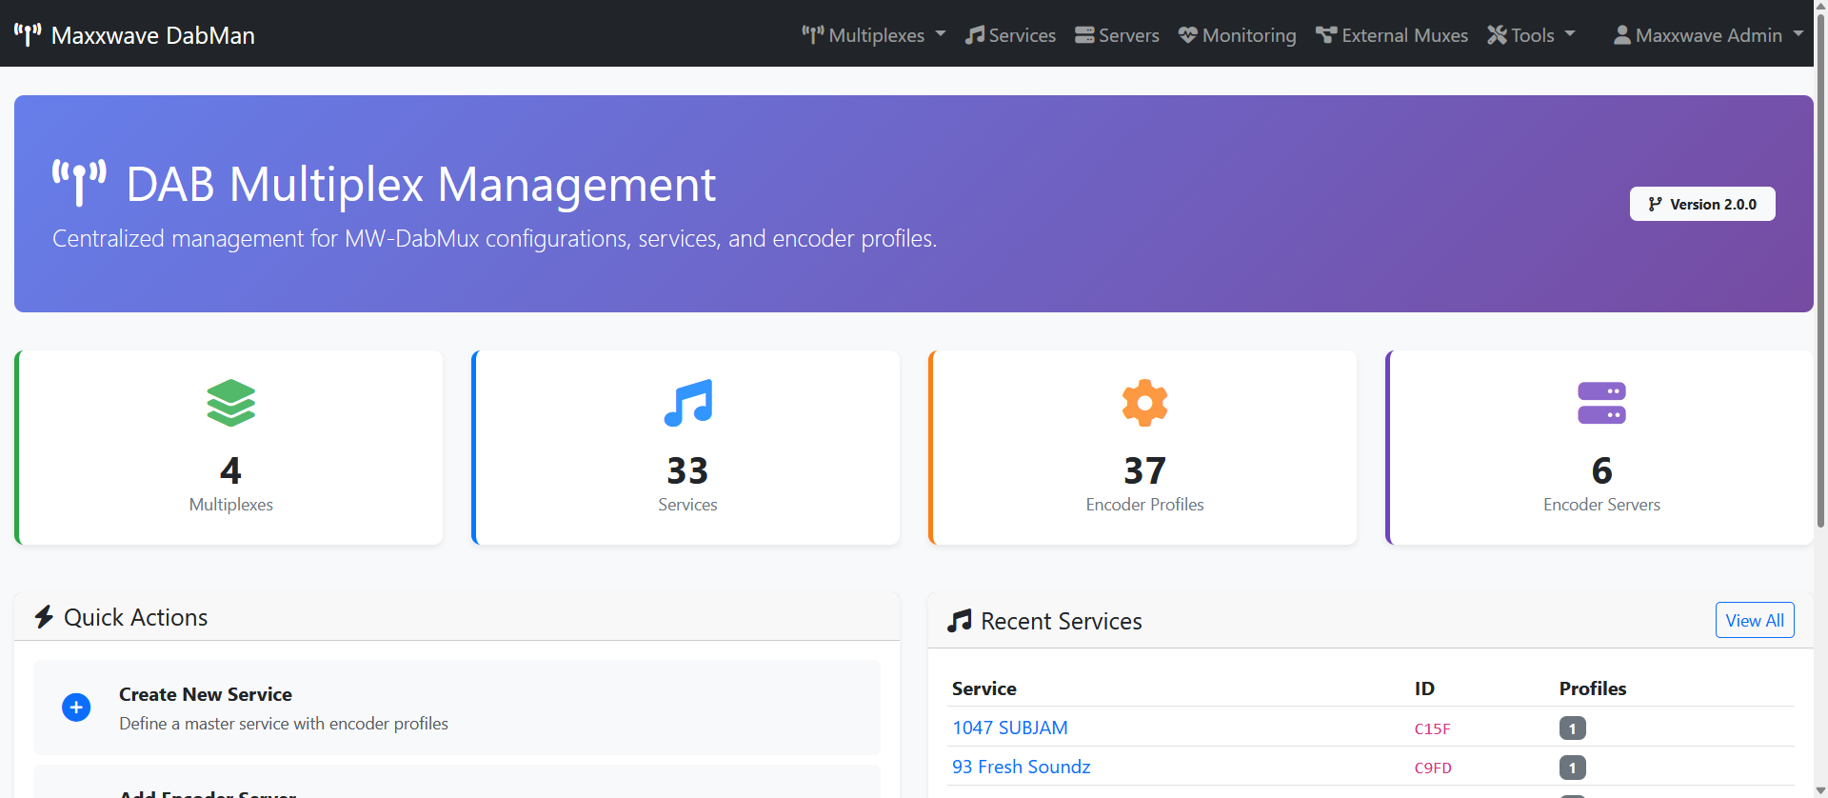Click the profiles badge for 1047 SUBJAM
Screen dimensions: 1828x798
coord(1572,728)
